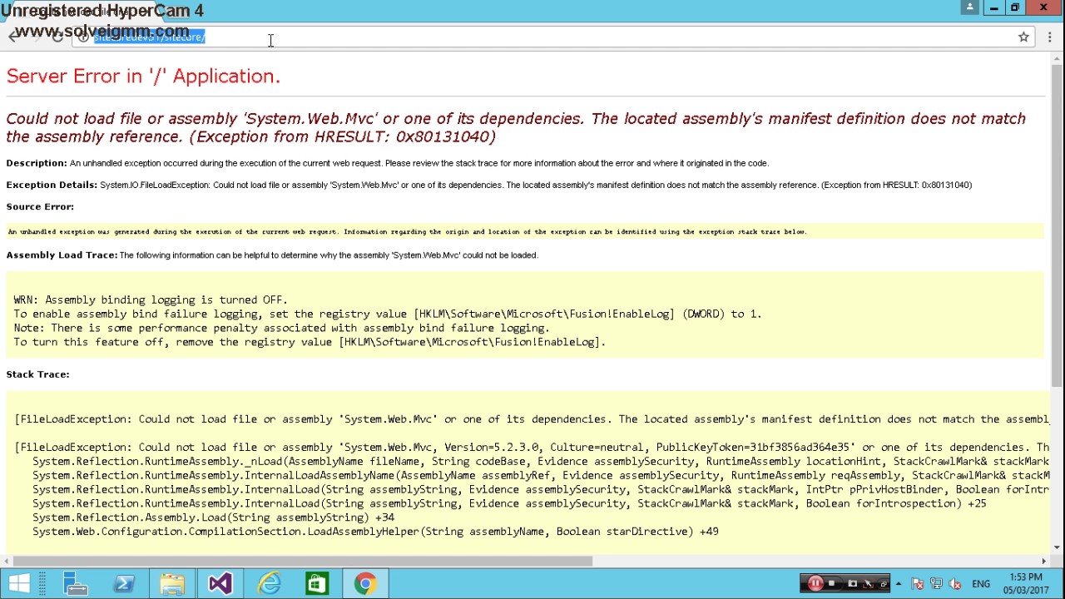Click the 'Stack Trace:' label
Image resolution: width=1065 pixels, height=599 pixels.
point(37,374)
